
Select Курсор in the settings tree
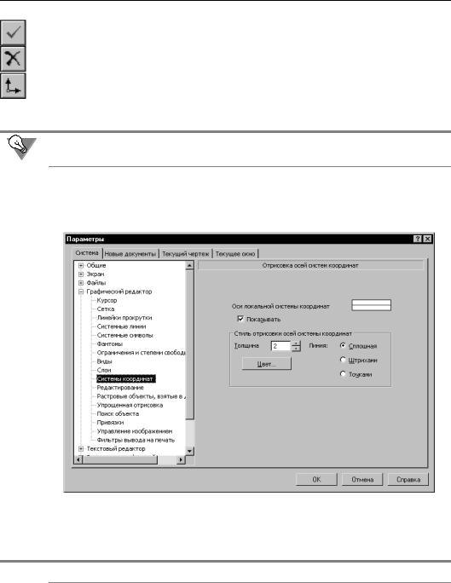[x=107, y=300]
